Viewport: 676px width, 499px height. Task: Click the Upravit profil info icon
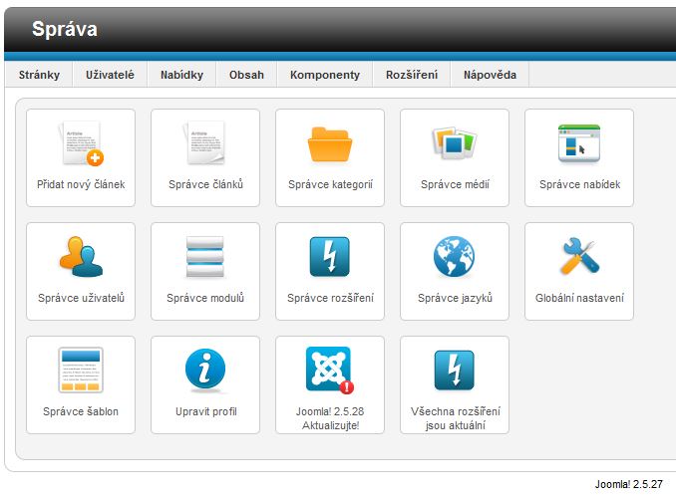click(x=205, y=373)
